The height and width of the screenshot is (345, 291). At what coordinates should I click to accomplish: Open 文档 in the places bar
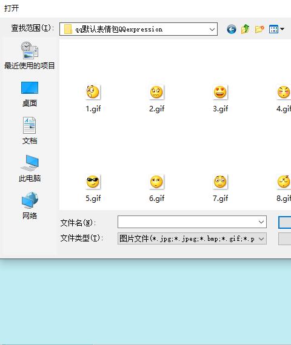tap(30, 131)
